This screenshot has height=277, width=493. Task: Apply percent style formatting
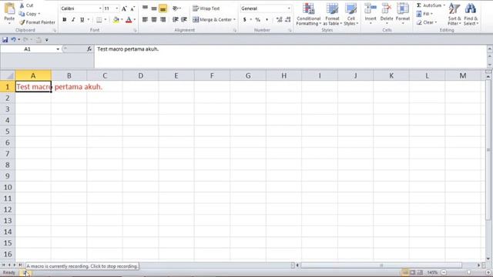tap(258, 19)
